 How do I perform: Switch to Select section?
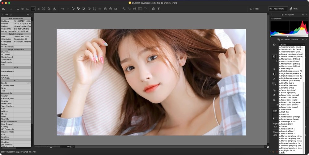[254, 9]
